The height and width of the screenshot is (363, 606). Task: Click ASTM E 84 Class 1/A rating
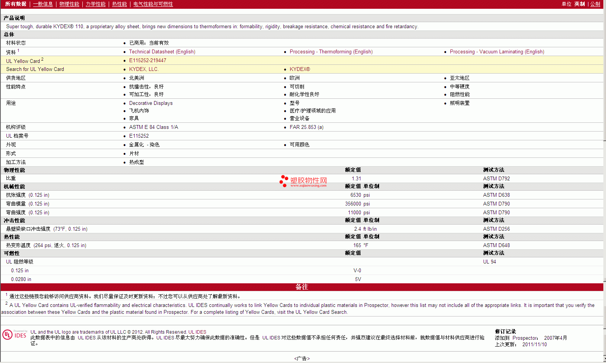coord(153,127)
